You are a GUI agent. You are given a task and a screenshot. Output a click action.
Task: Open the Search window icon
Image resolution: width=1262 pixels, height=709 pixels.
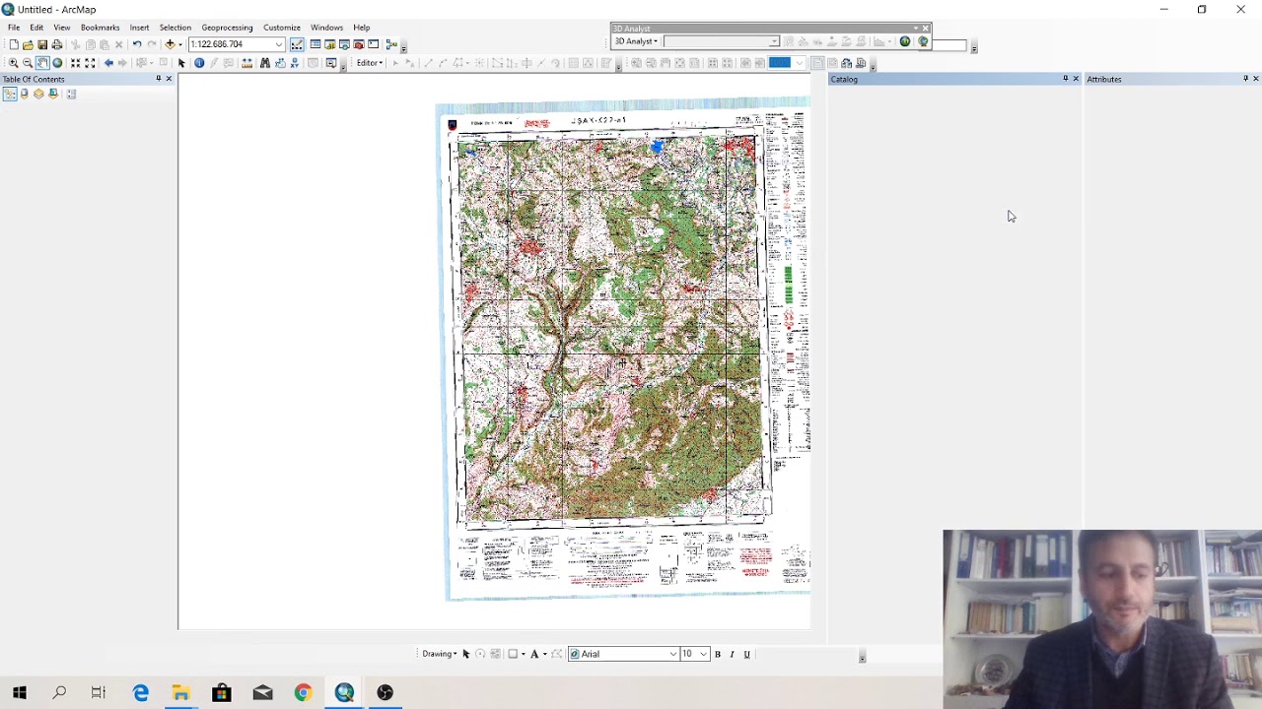tap(344, 44)
